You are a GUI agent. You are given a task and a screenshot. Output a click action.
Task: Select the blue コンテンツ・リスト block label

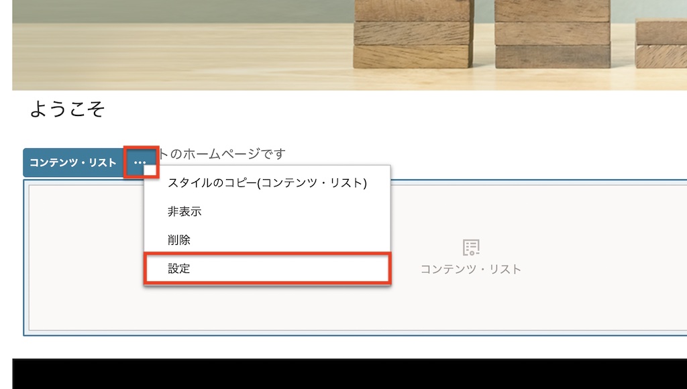pos(74,162)
